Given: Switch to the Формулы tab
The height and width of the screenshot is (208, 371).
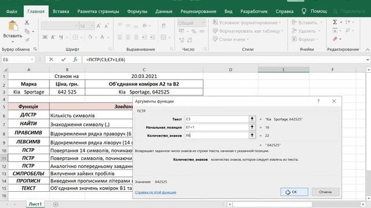Looking at the screenshot, I should point(137,12).
